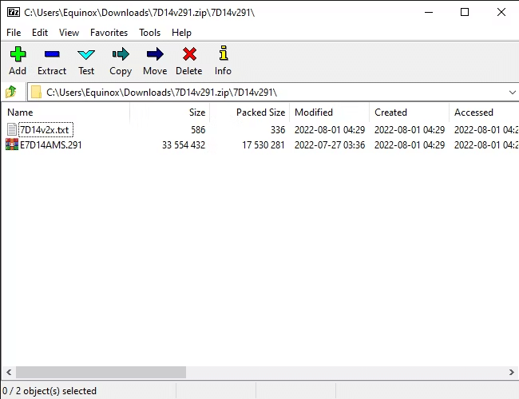This screenshot has height=399, width=519.
Task: Open the Info properties icon
Action: (x=223, y=55)
